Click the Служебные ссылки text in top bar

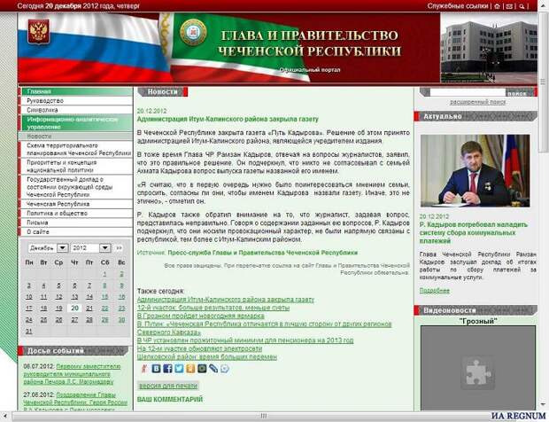(458, 6)
